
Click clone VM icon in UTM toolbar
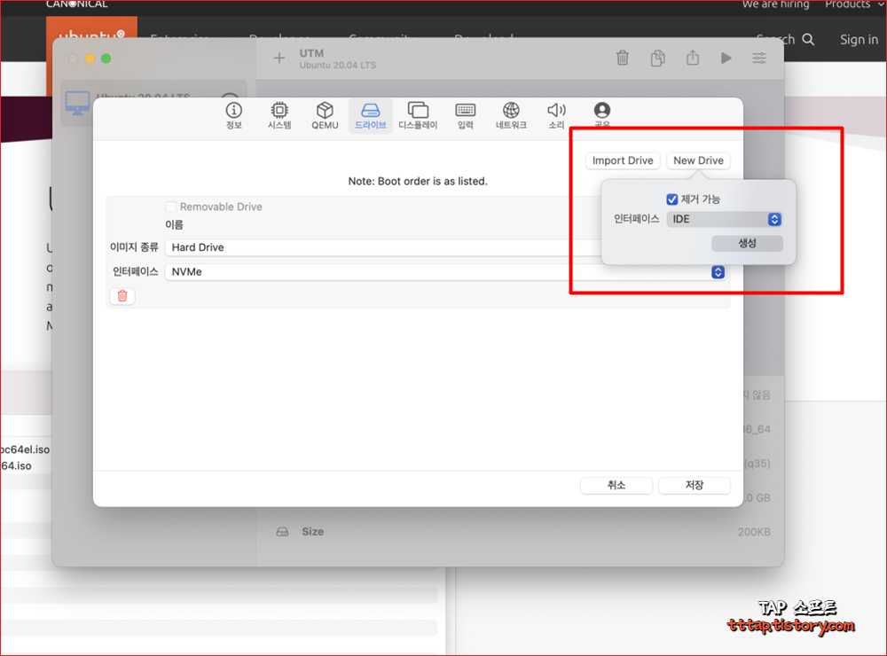(x=657, y=59)
